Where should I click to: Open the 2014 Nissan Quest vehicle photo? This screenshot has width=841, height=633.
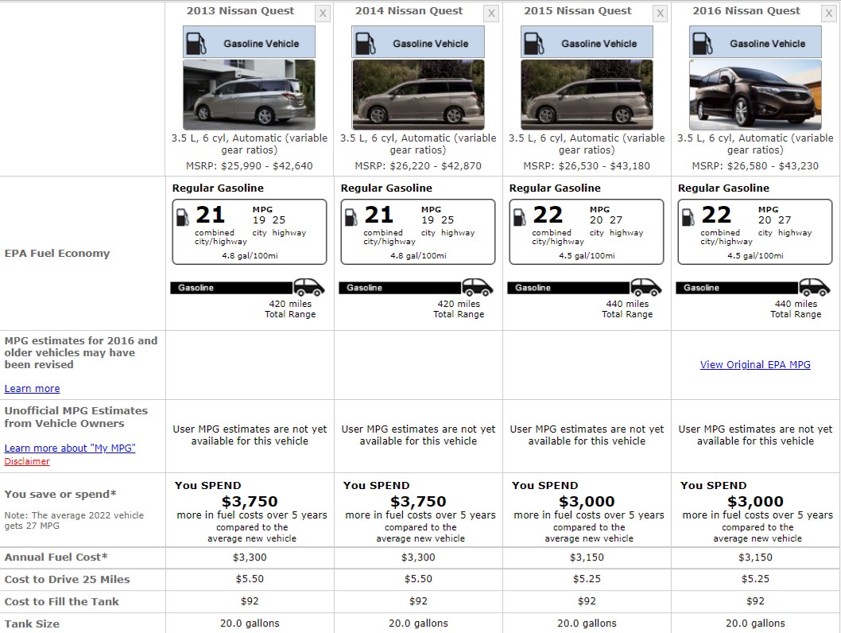tap(418, 95)
